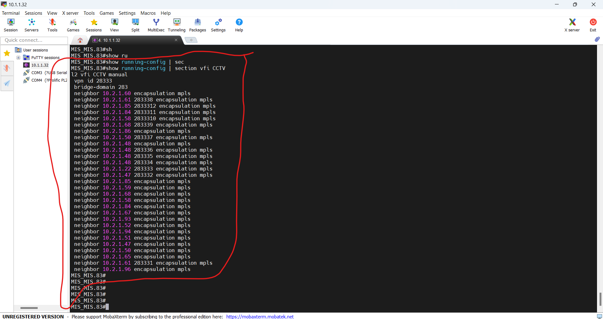The image size is (603, 319).
Task: Expand the PuTTY sessions tree node
Action: pos(18,57)
